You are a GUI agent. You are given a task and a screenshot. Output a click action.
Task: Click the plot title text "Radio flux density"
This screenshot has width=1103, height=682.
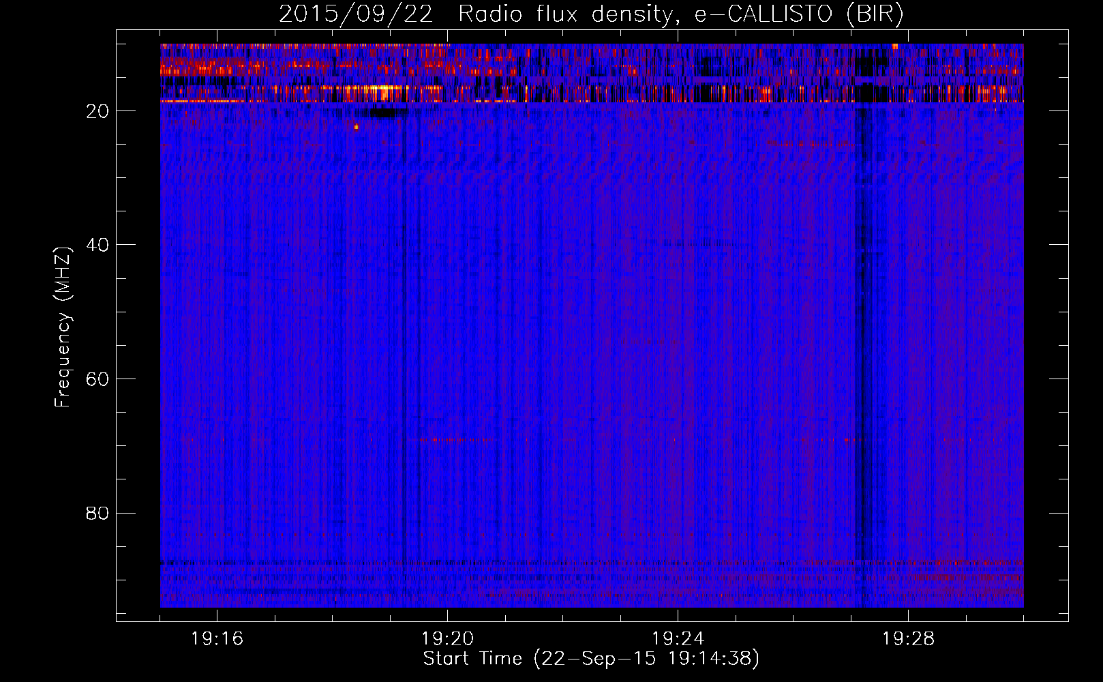click(x=564, y=14)
